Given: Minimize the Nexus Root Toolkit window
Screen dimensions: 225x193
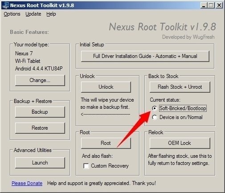Looking at the screenshot, I should (204, 5).
